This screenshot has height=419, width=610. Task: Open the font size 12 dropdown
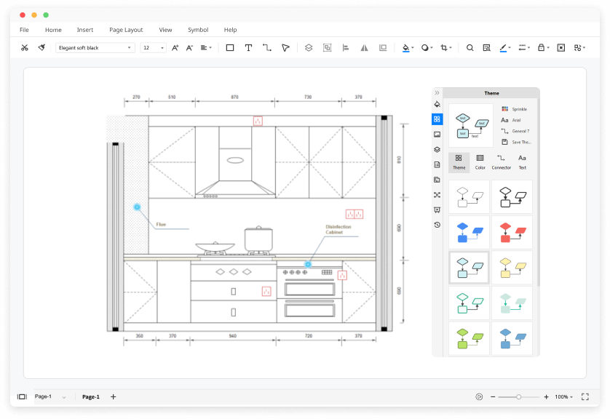(154, 48)
